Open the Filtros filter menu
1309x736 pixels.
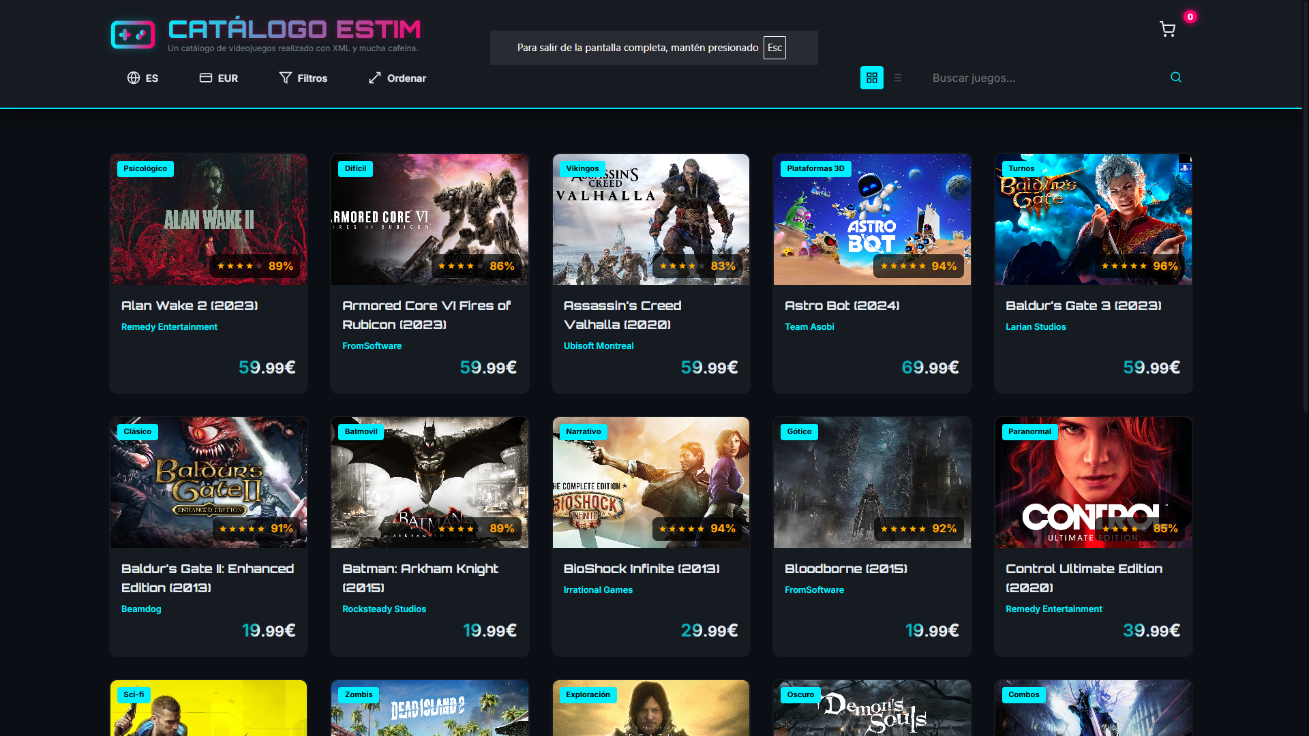(303, 78)
